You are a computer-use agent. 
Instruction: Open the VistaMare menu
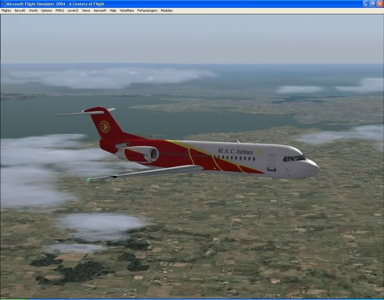[127, 10]
